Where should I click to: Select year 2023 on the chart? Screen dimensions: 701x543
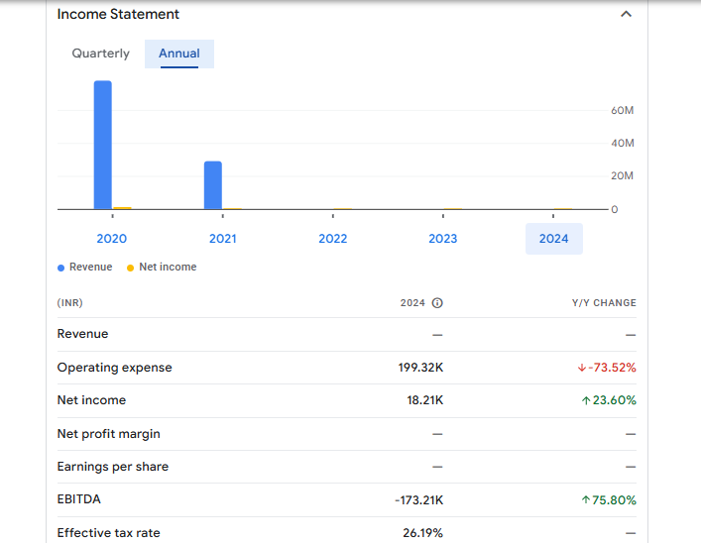click(x=443, y=239)
